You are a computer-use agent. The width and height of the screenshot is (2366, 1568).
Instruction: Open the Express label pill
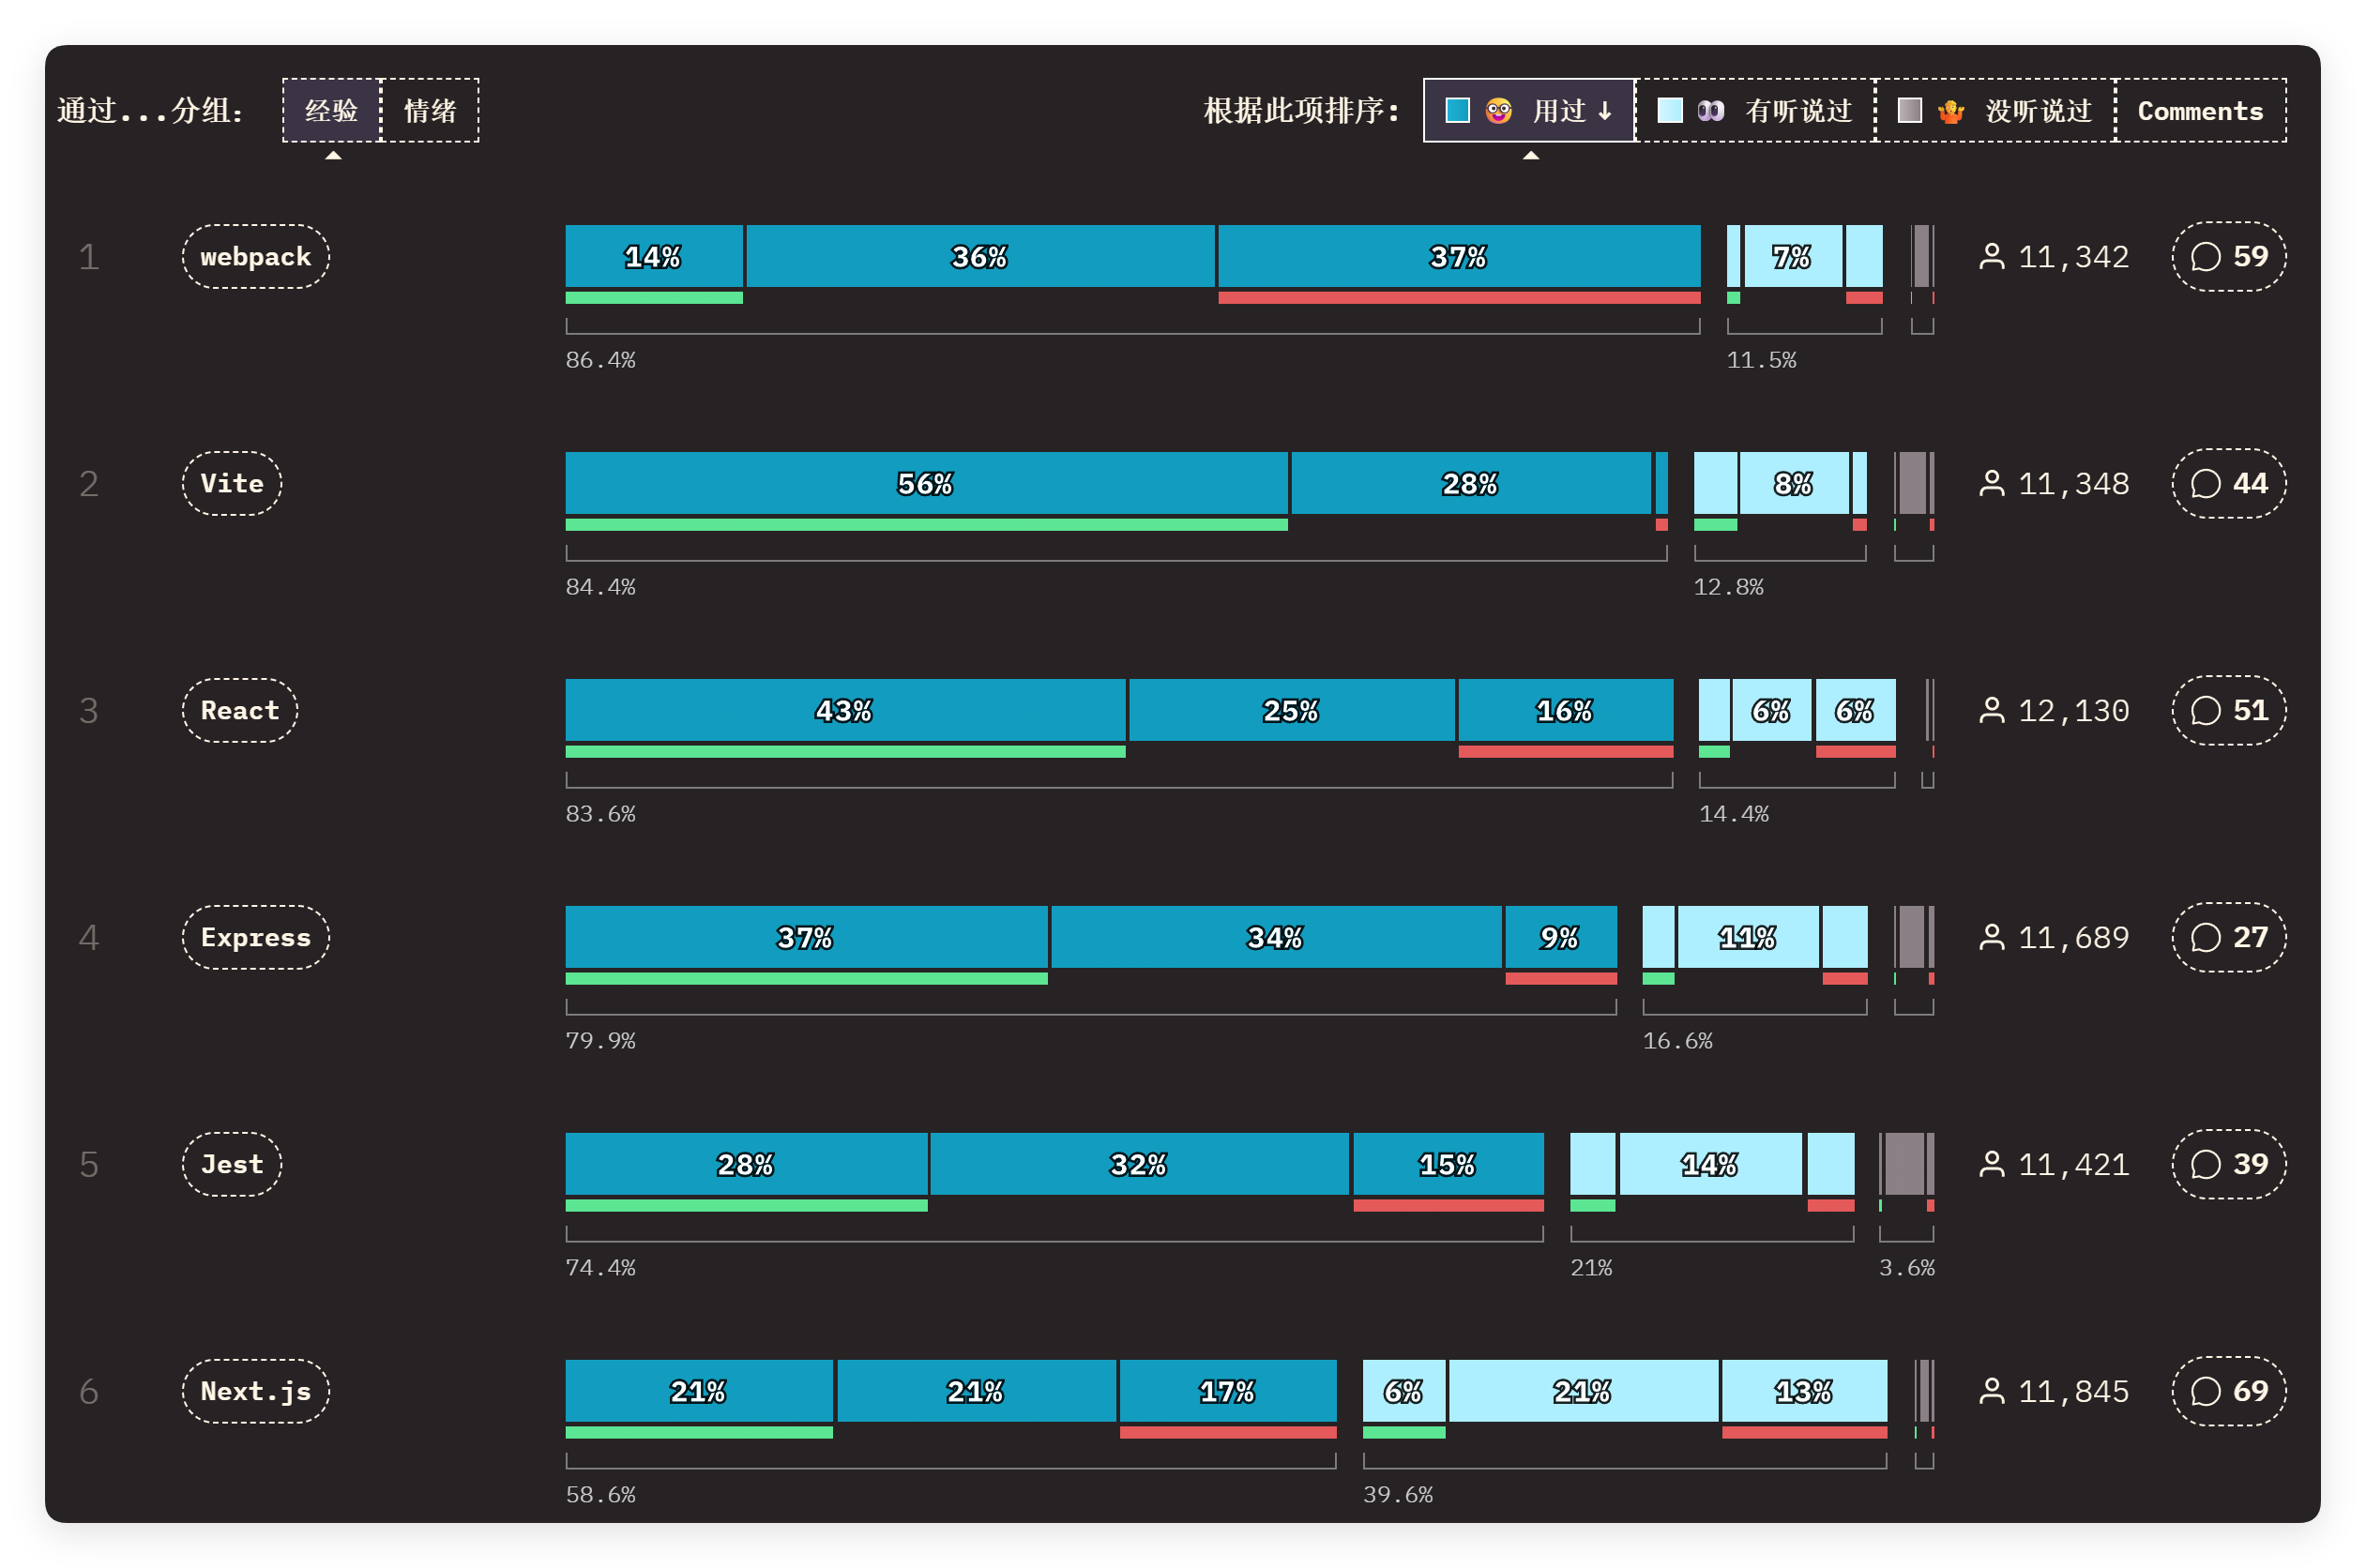(x=255, y=938)
